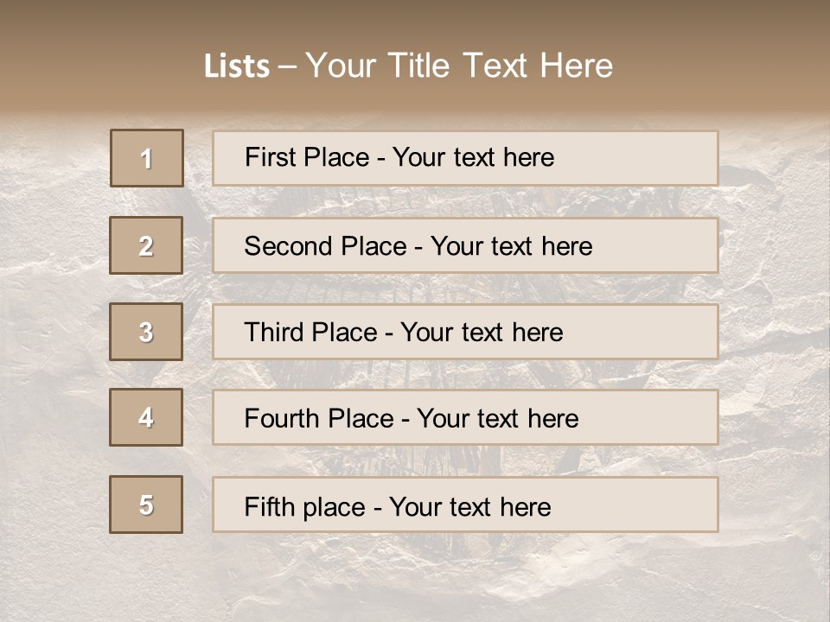Click the number 1 box
The width and height of the screenshot is (830, 622).
click(147, 158)
